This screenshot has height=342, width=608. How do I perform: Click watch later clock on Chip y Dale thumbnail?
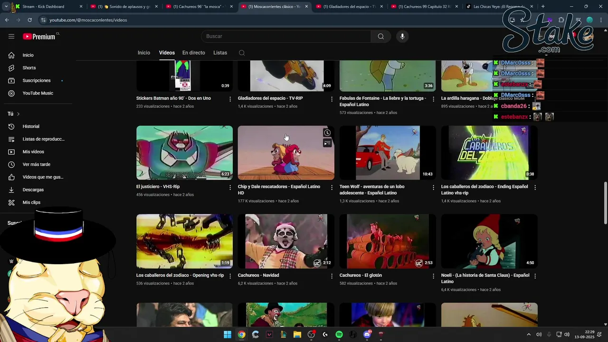[327, 133]
